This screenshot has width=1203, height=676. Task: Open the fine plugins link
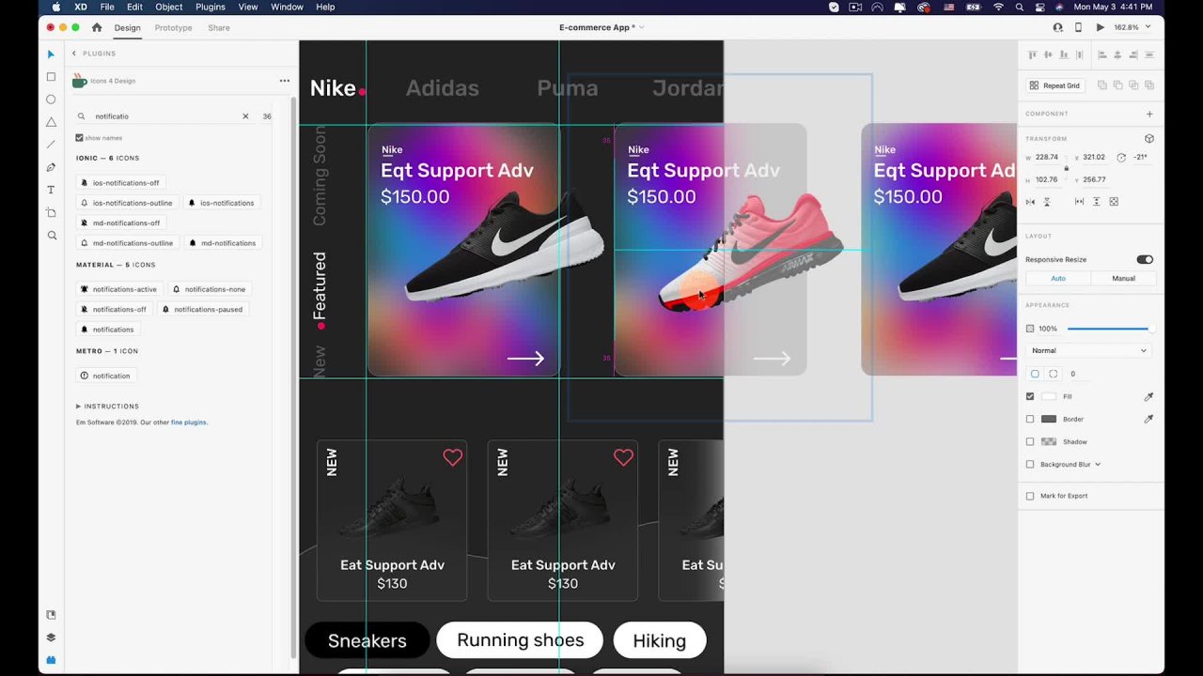pyautogui.click(x=189, y=422)
